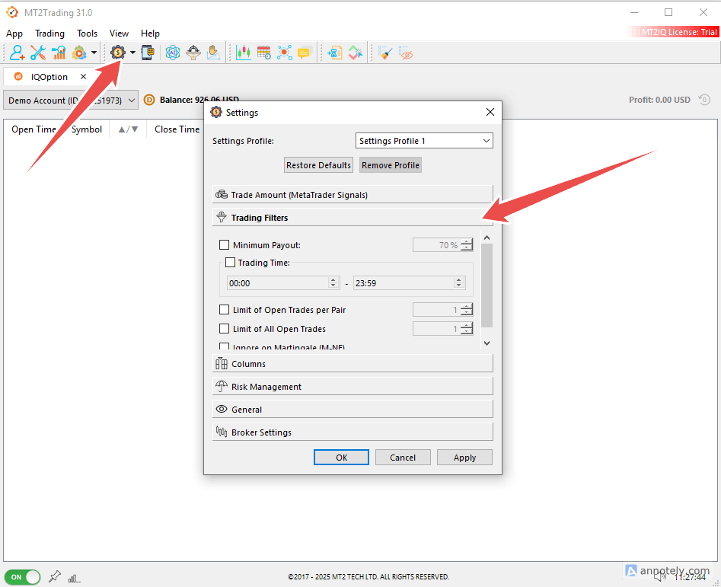Click the broom clear list icon
The image size is (721, 587).
pos(385,53)
